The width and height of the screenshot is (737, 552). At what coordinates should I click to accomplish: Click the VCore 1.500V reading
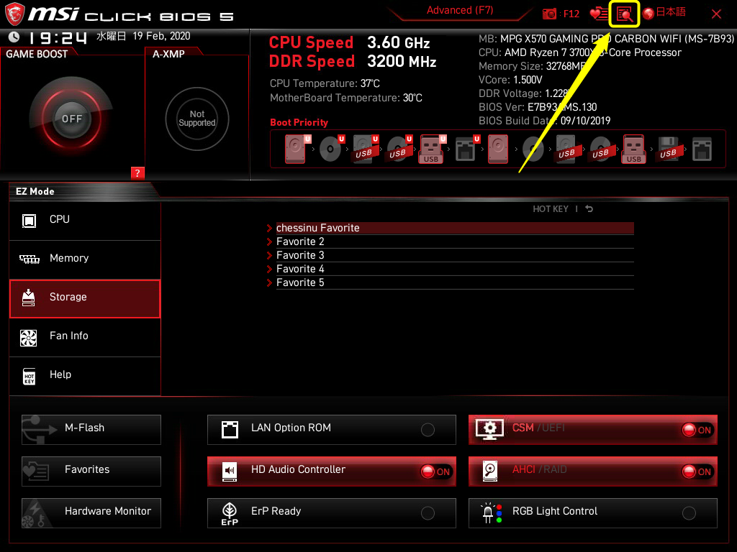coord(510,80)
